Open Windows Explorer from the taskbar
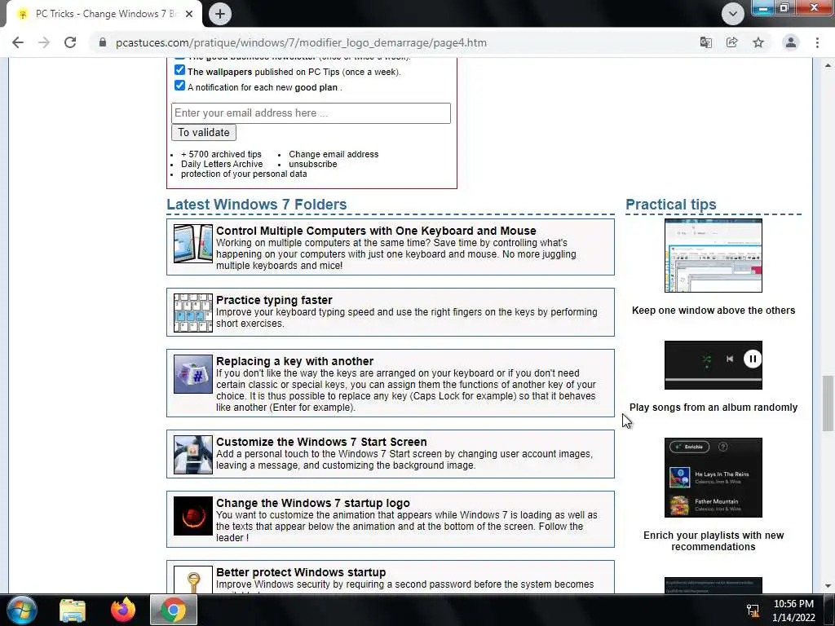Viewport: 835px width, 626px height. tap(73, 610)
